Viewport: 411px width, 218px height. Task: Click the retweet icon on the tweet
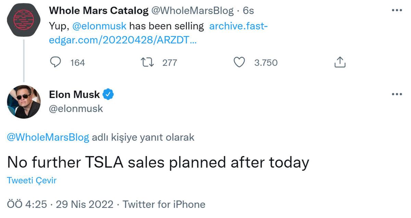(x=147, y=62)
